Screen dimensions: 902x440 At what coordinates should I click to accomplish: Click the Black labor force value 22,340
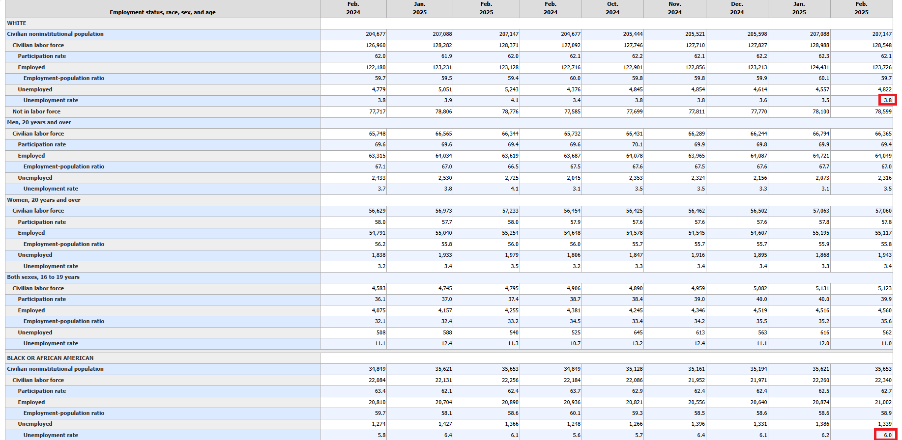883,380
